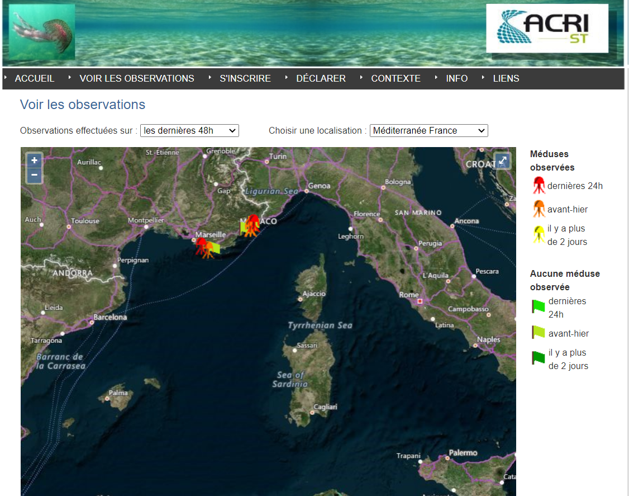Viewport: 629px width, 496px height.
Task: Click the red jellyfish legend icon
Action: [x=539, y=185]
